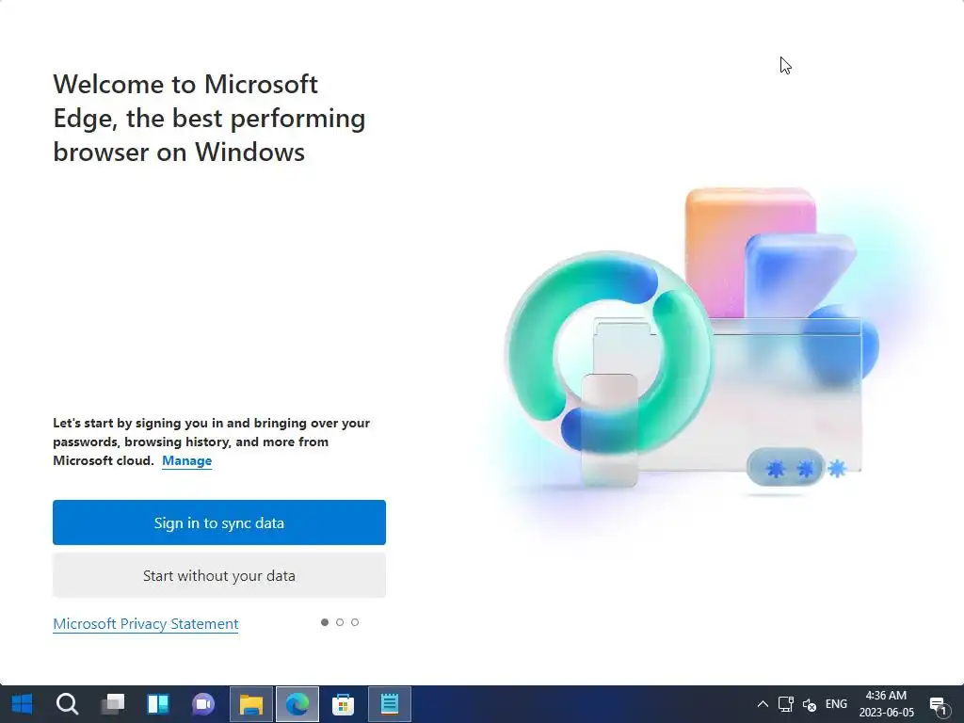Choose Start without your data
Viewport: 964px width, 723px height.
click(x=218, y=575)
